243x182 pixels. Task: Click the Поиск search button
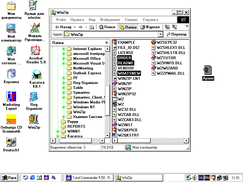[x=107, y=27]
